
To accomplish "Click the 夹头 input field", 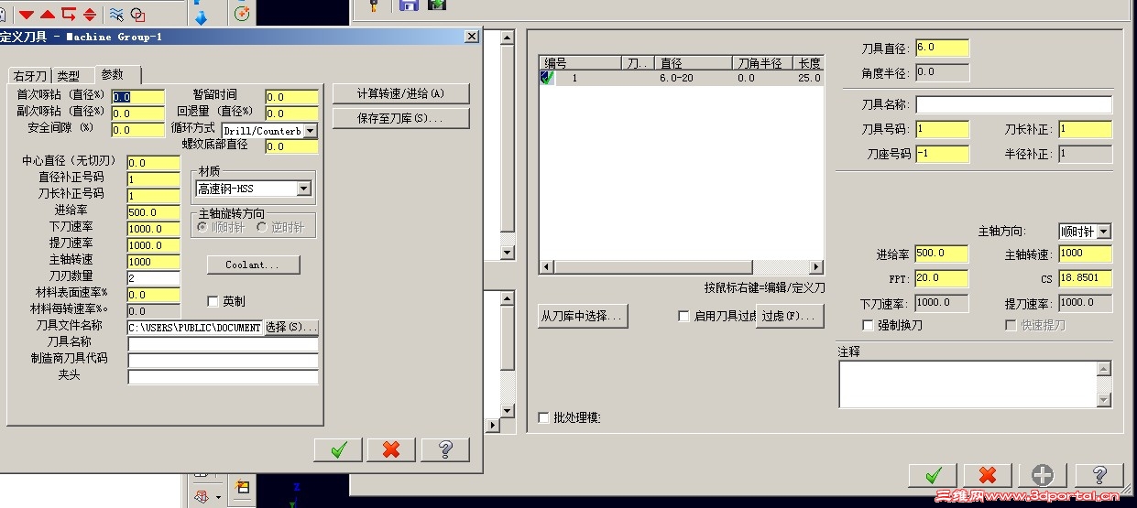I will [223, 377].
